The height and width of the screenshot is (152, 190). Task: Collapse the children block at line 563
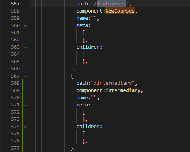[x=25, y=47]
